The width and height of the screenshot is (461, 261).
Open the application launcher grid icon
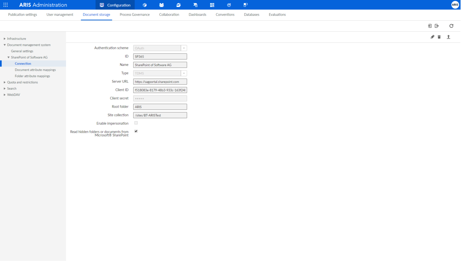coord(5,5)
